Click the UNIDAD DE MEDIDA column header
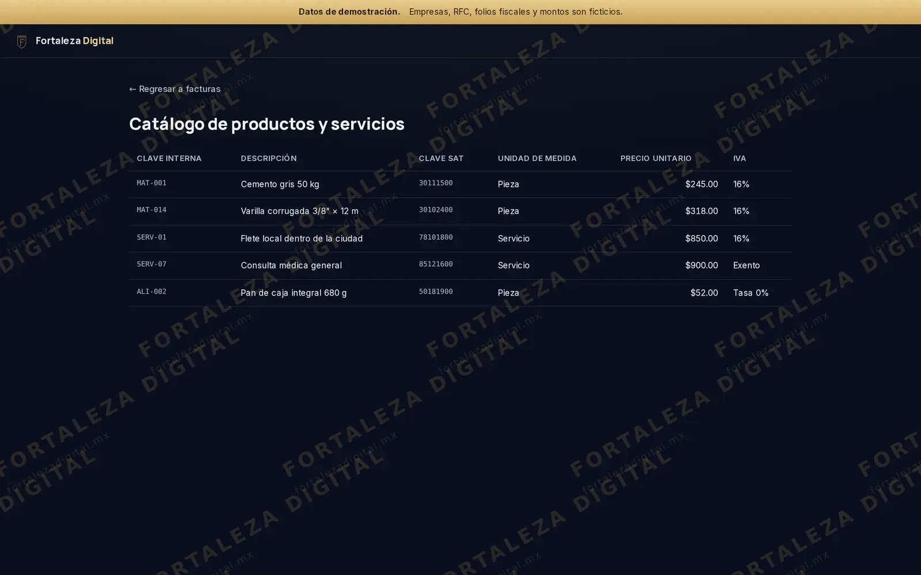Image resolution: width=921 pixels, height=575 pixels. (x=537, y=158)
